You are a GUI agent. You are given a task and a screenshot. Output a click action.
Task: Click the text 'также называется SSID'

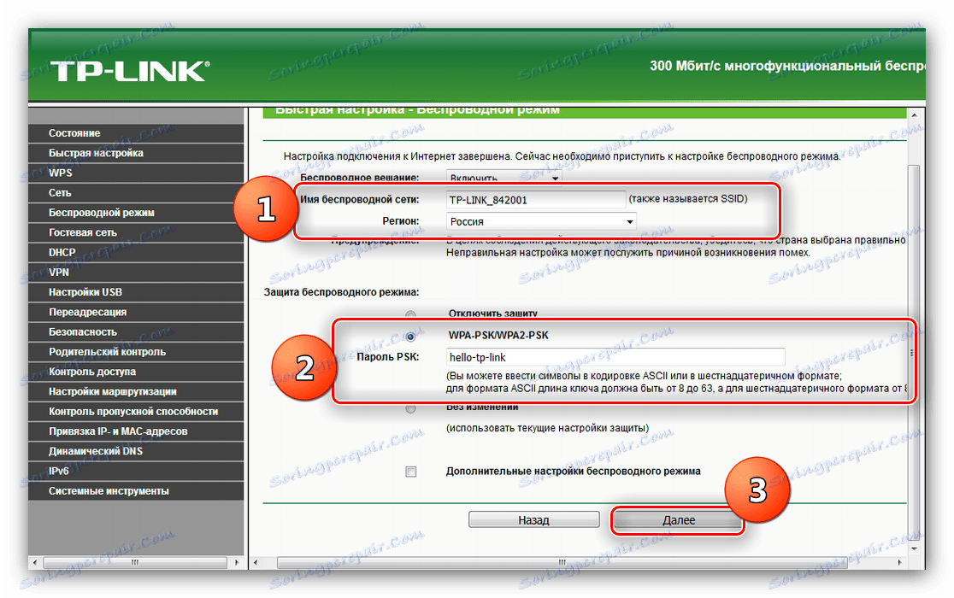pos(688,199)
